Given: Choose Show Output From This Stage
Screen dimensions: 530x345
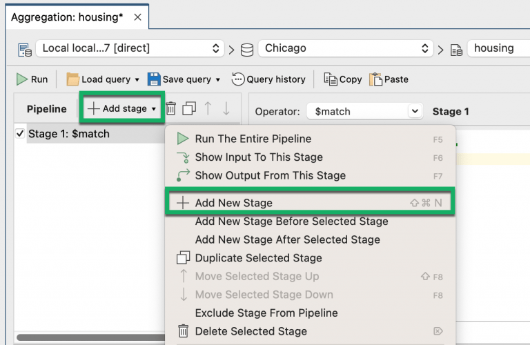Looking at the screenshot, I should pyautogui.click(x=270, y=175).
